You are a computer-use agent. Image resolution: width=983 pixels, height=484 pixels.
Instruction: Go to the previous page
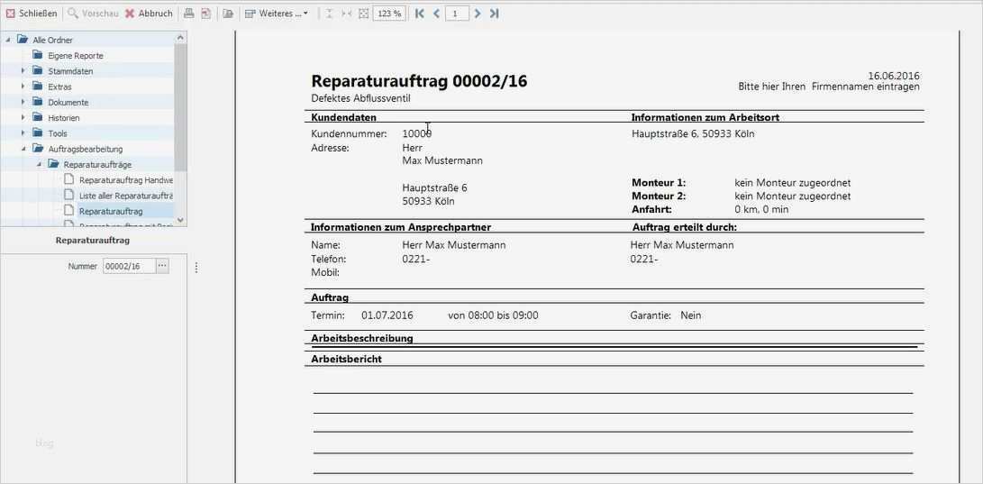[x=436, y=14]
